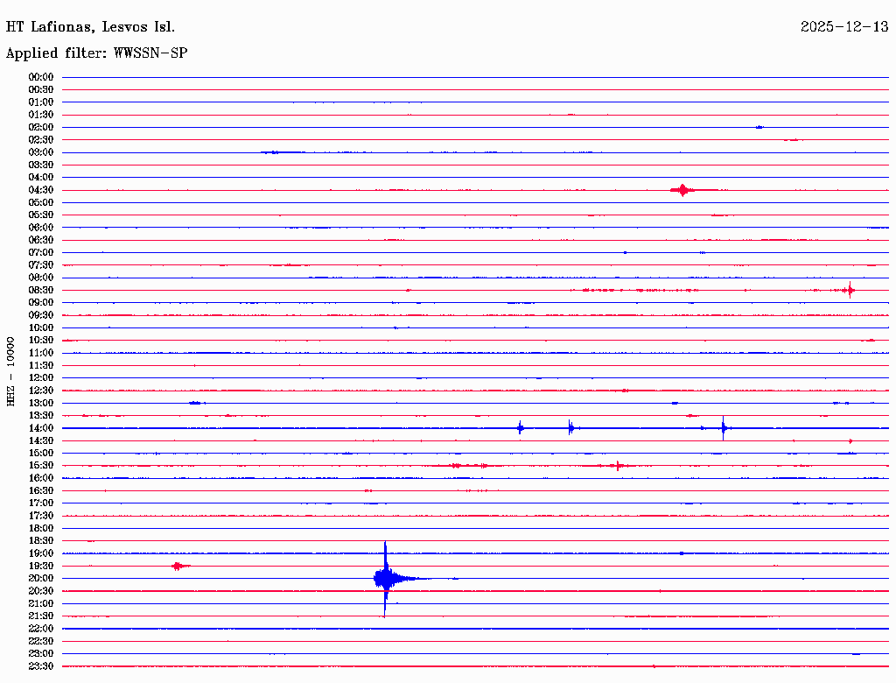Select the 05:00 time label
The image size is (896, 683).
point(41,202)
